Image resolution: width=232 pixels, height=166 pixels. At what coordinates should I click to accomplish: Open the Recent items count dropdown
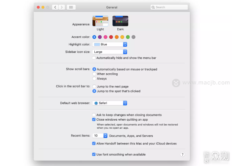[x=100, y=136]
